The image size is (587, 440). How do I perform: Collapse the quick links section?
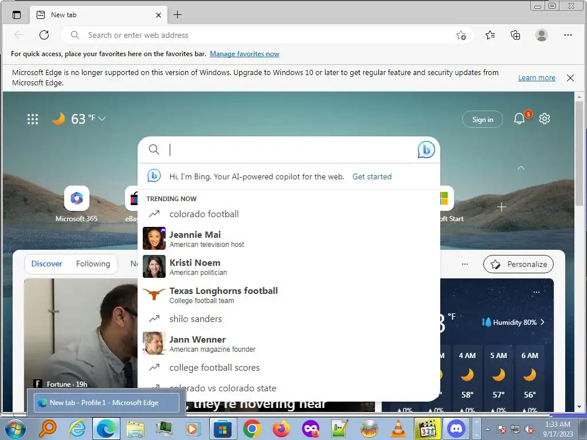(x=521, y=168)
